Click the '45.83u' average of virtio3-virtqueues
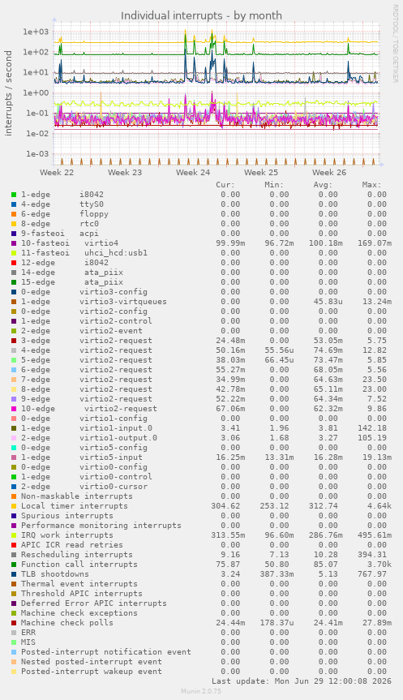The image size is (403, 700). (x=328, y=302)
